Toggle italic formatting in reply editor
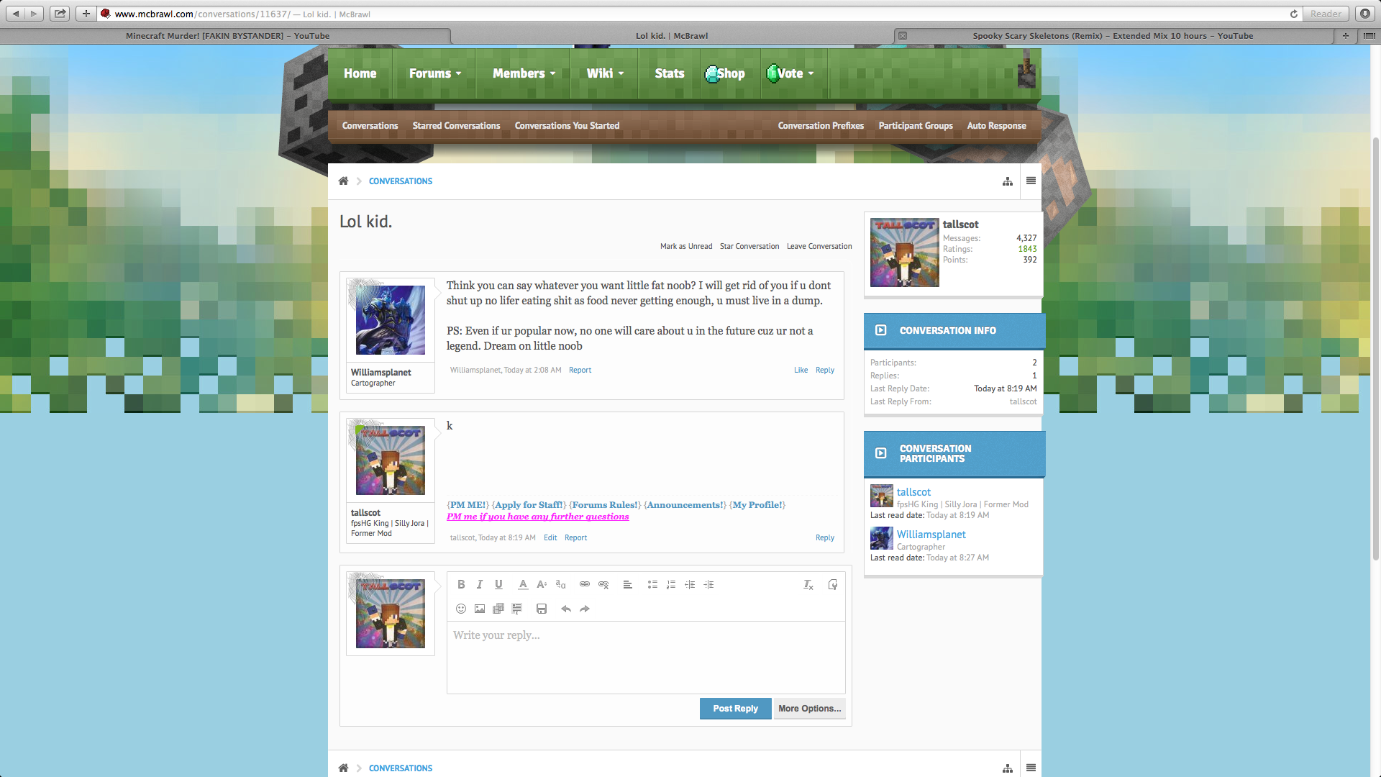Viewport: 1381px width, 777px height. coord(480,584)
